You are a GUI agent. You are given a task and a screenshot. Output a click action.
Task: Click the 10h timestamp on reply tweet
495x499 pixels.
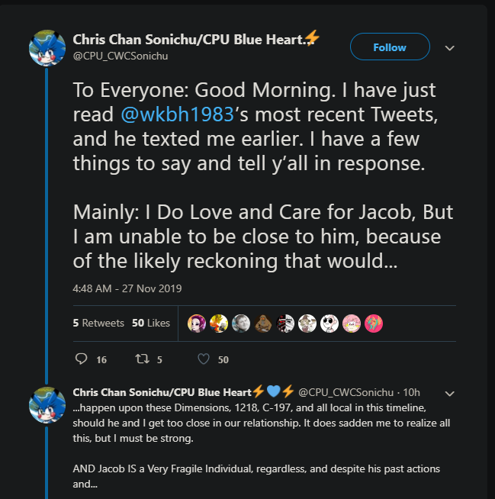pyautogui.click(x=411, y=393)
